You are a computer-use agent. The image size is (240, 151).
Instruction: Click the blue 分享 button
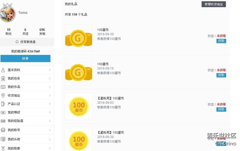[x=25, y=59]
